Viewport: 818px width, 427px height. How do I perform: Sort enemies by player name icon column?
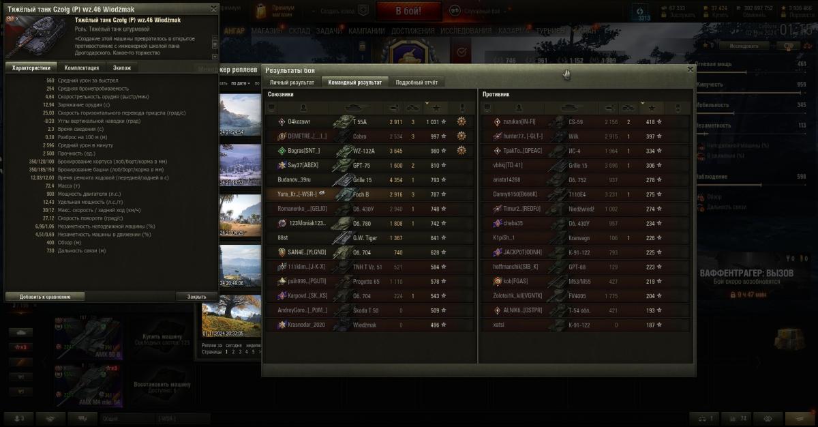click(519, 108)
